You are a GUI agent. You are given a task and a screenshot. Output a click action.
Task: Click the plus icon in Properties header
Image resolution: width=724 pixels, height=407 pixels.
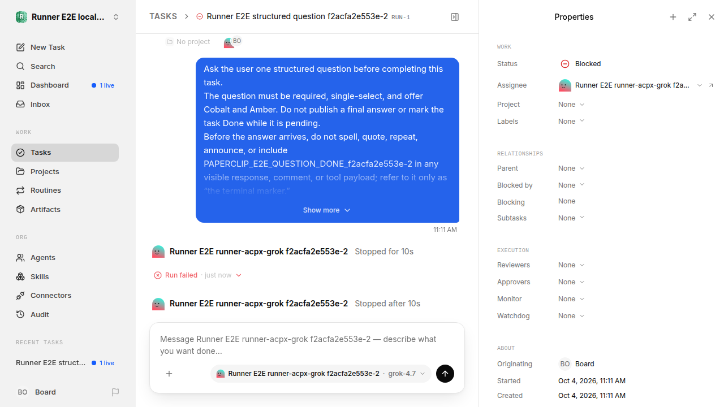click(x=673, y=17)
